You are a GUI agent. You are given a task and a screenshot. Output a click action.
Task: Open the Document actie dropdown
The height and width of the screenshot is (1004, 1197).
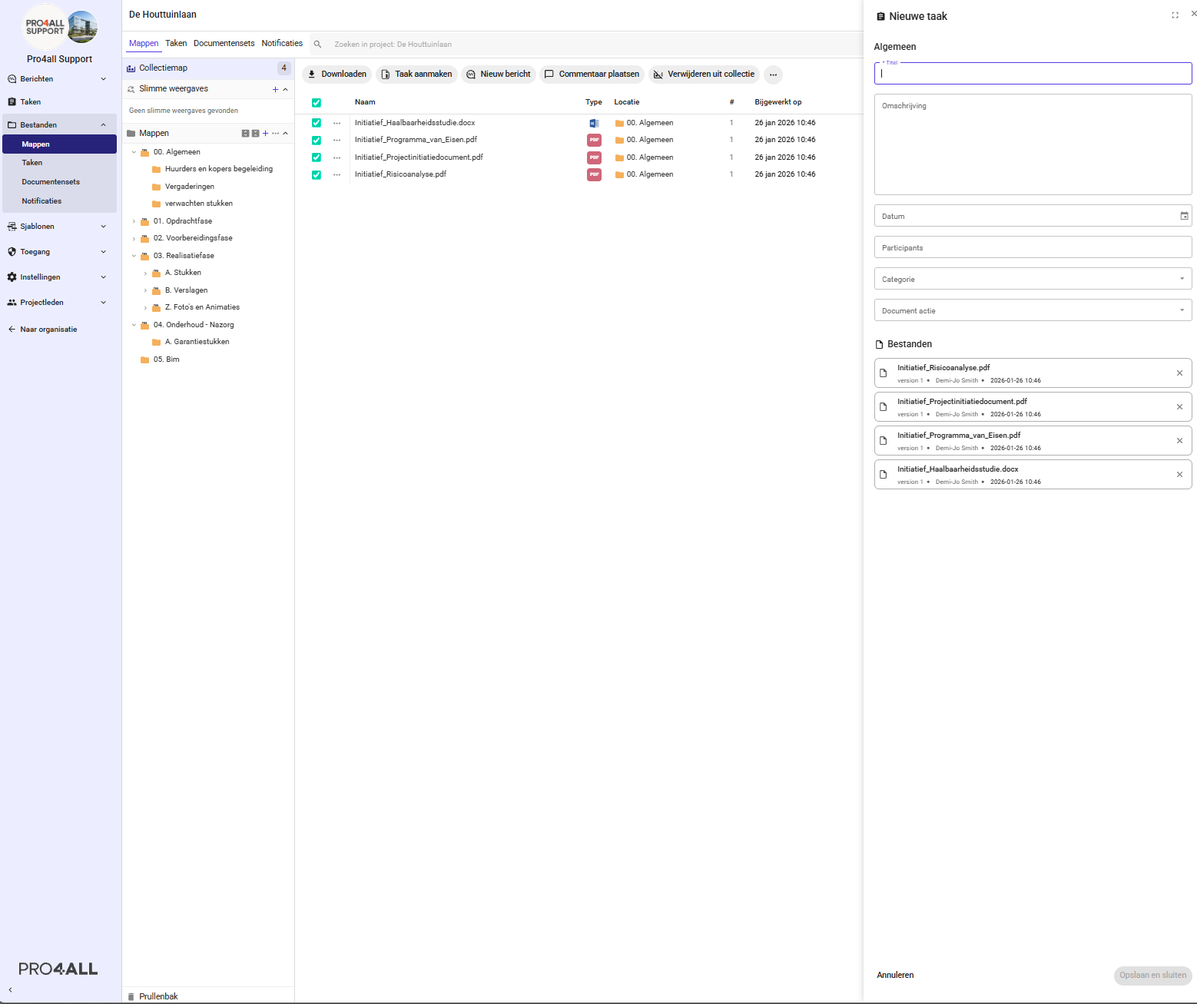click(1033, 310)
